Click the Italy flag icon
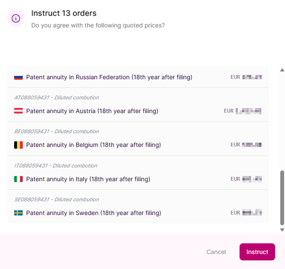285x269 pixels. 18,179
